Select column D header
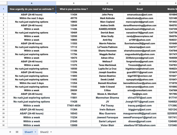The height and width of the screenshot is (135, 177). coord(140,3)
